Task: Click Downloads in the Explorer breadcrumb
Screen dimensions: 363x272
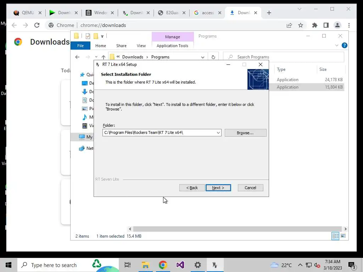Action: tap(133, 57)
